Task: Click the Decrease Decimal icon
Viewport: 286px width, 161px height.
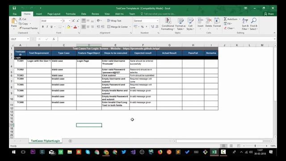Action: coord(157,27)
